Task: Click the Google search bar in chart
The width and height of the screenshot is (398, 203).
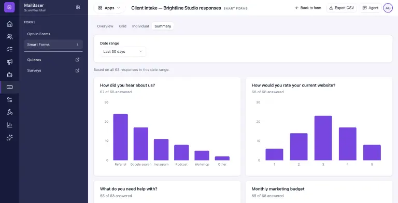Action: [x=141, y=143]
